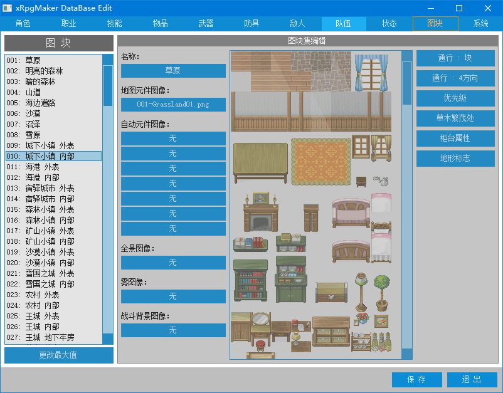
Task: Click the large wooden table tile
Action: coord(260,162)
